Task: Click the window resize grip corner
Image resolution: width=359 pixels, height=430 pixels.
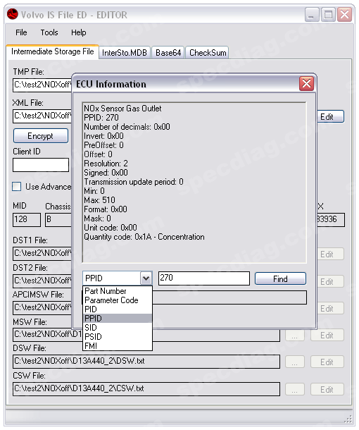Action: 348,419
